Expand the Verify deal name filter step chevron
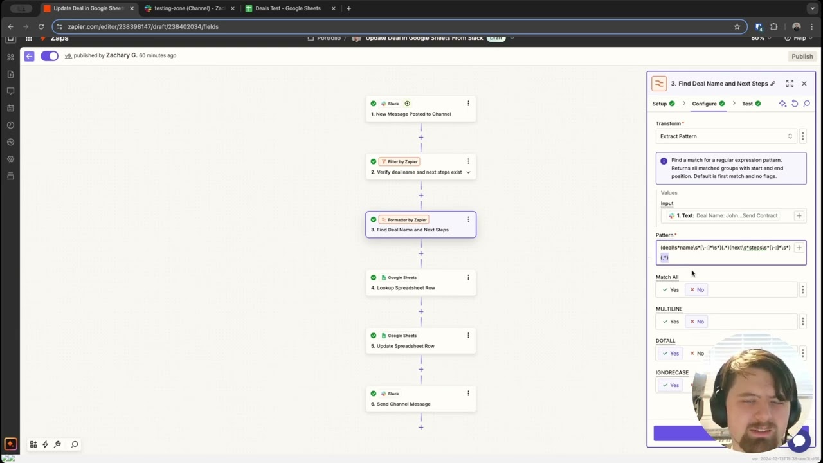Viewport: 823px width, 463px height. coord(468,172)
